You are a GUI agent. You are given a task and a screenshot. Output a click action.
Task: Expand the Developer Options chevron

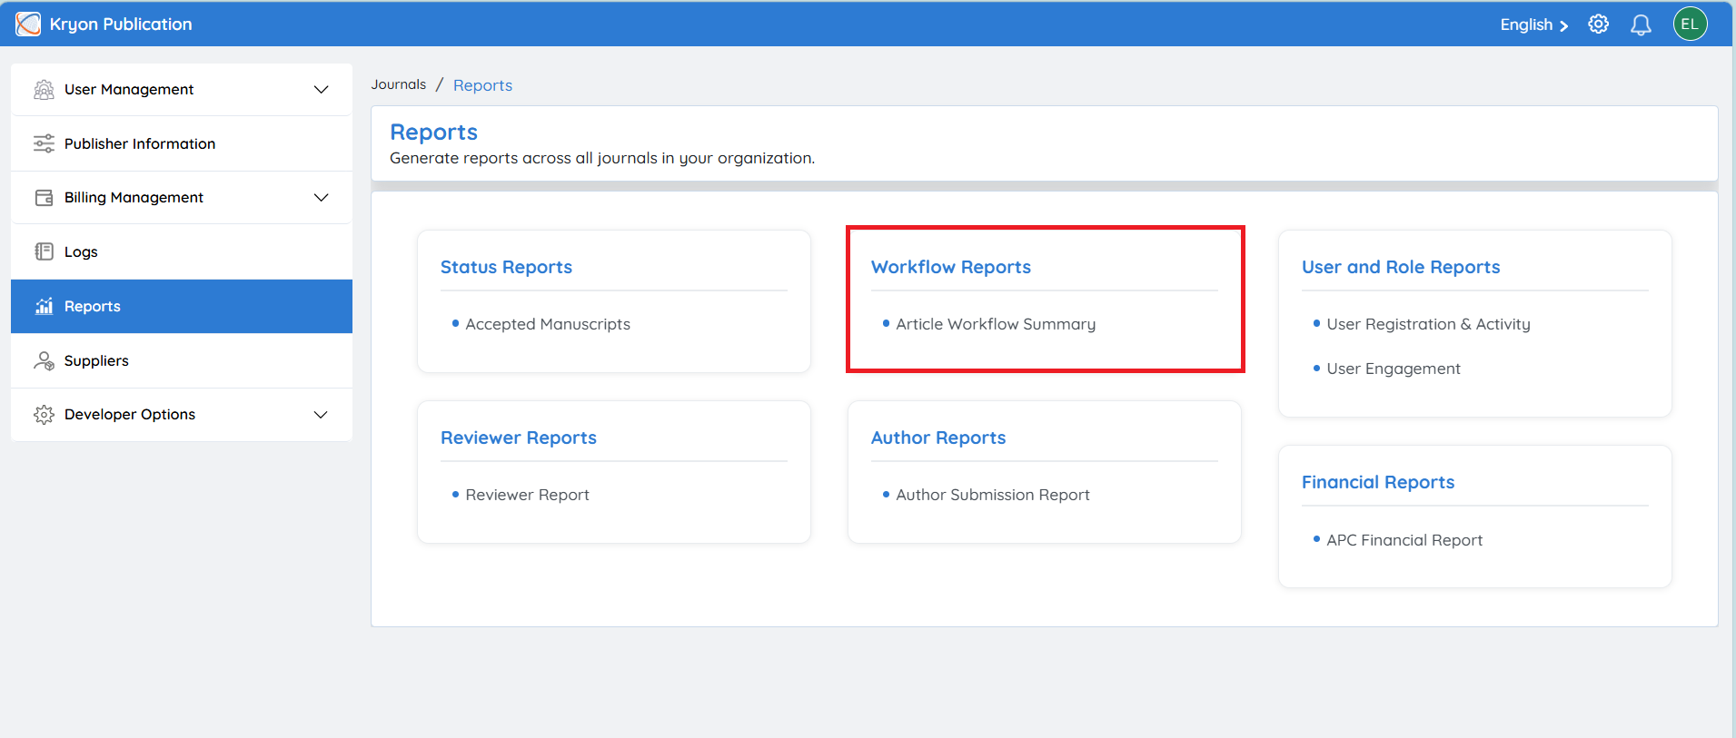(x=321, y=414)
